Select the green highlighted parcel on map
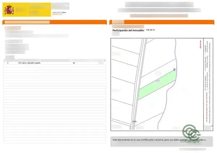 (x=157, y=85)
